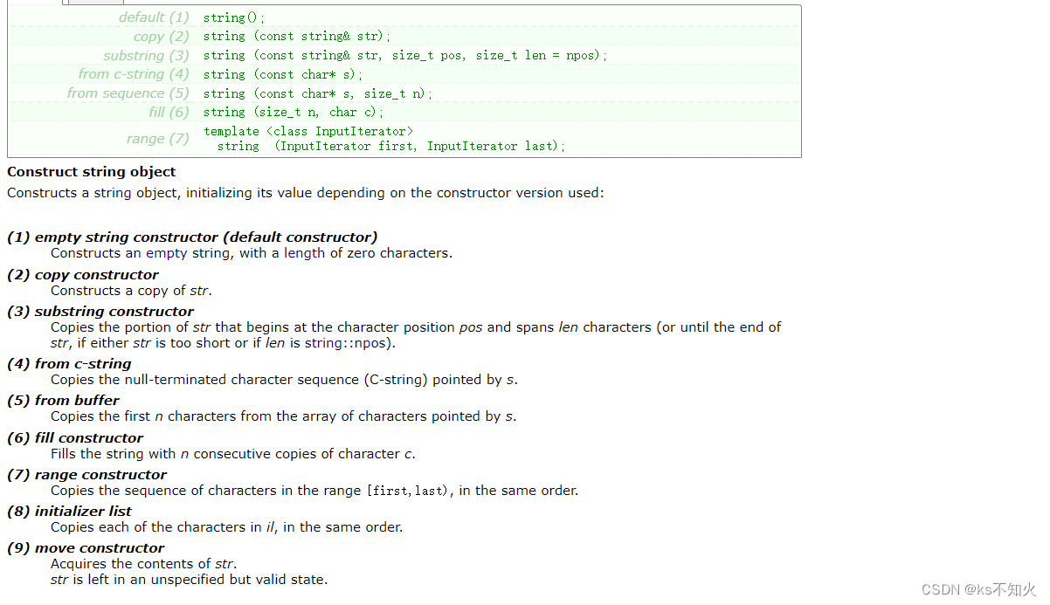Click the string() default signature code
This screenshot has width=1050, height=605.
pos(234,17)
